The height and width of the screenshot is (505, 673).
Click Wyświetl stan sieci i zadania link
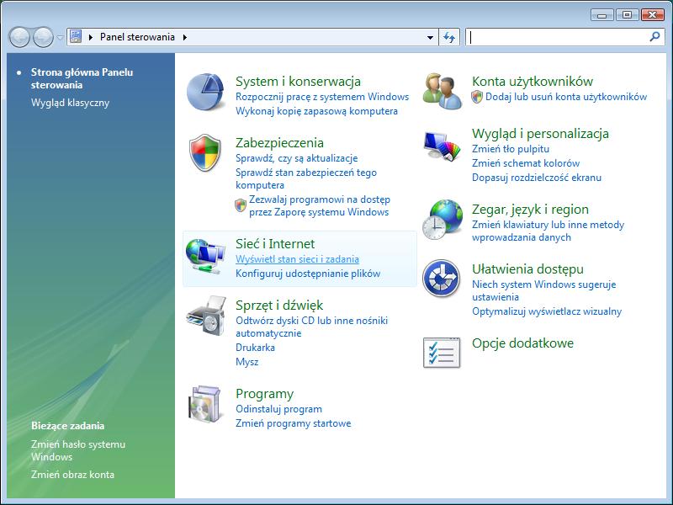[297, 259]
